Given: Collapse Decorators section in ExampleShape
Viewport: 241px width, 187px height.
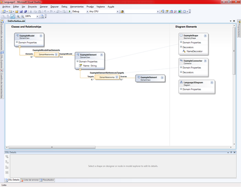Looking at the screenshot, I should (181, 47).
